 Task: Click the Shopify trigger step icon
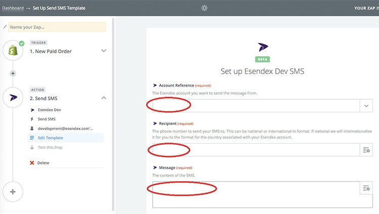pos(13,51)
